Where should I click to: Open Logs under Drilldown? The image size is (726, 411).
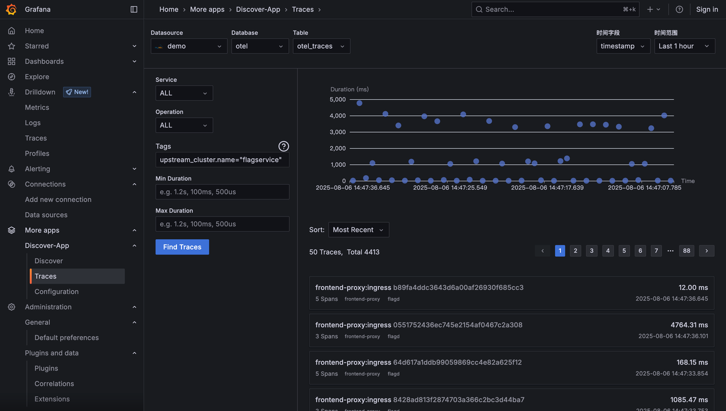[x=33, y=122]
